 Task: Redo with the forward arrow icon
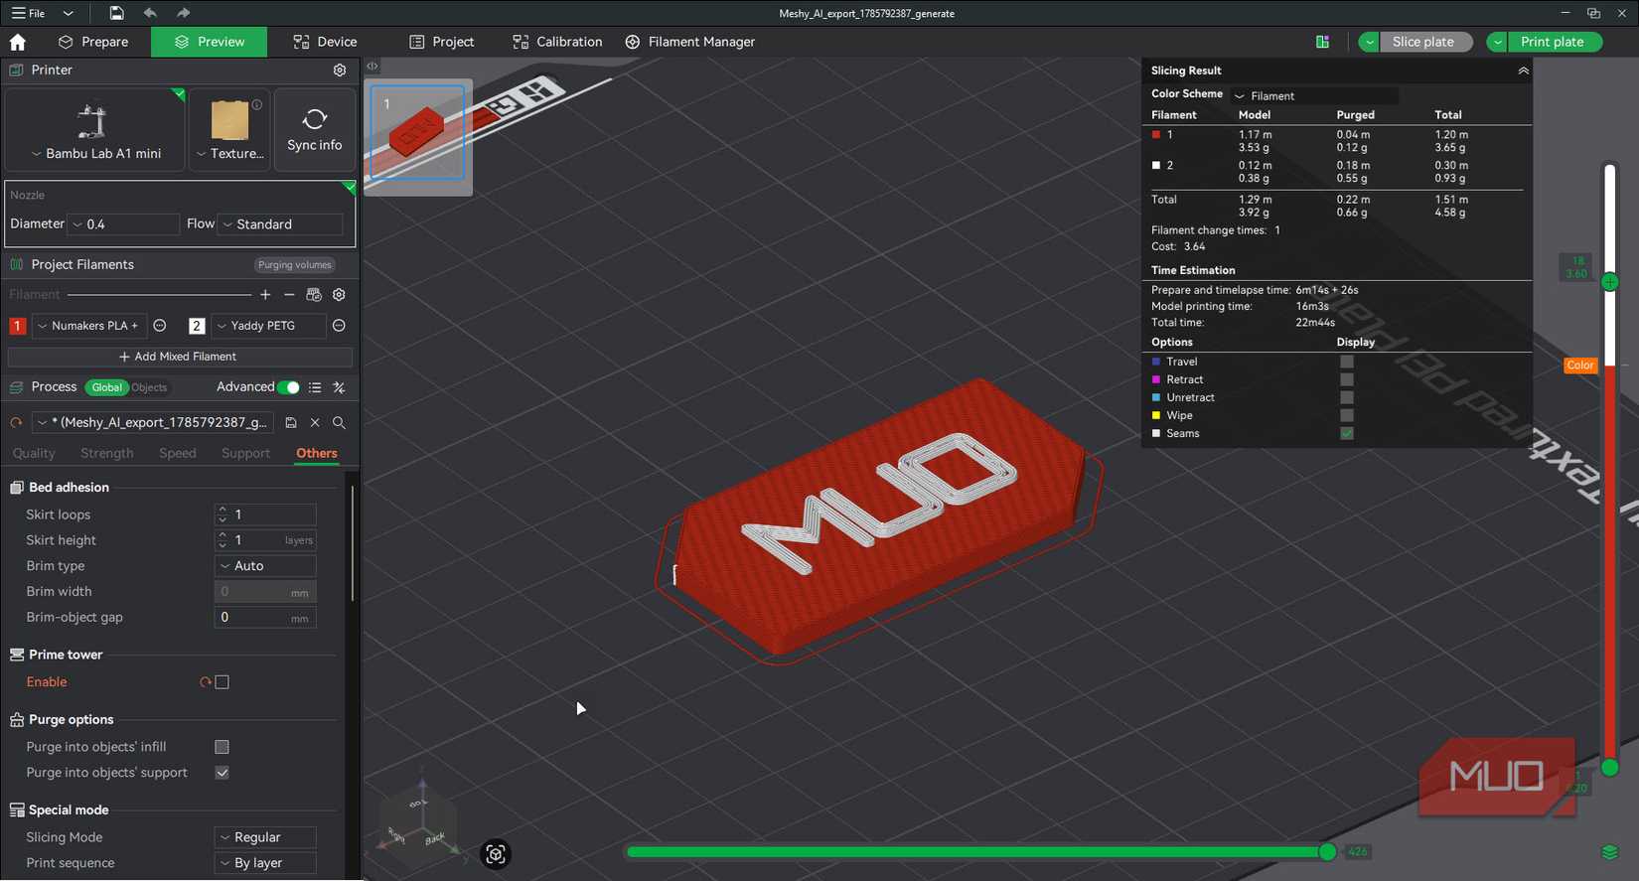click(183, 13)
